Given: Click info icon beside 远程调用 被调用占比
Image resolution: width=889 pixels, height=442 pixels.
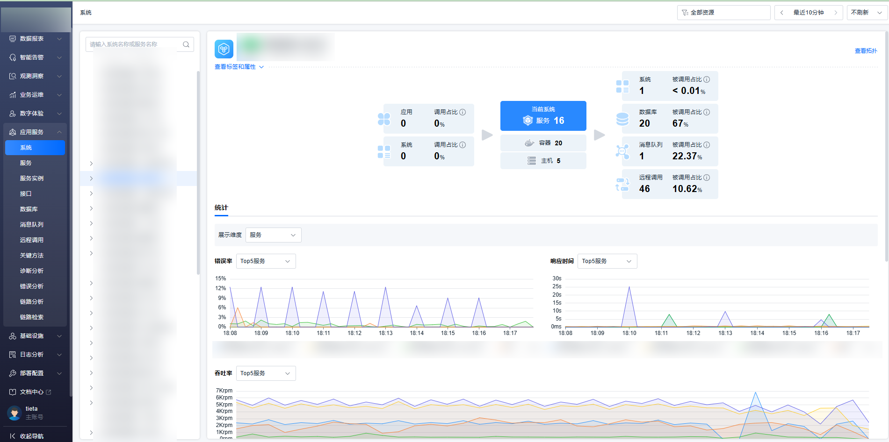Looking at the screenshot, I should pyautogui.click(x=707, y=178).
